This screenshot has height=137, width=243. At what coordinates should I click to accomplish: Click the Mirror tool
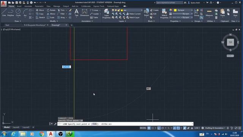(51, 14)
